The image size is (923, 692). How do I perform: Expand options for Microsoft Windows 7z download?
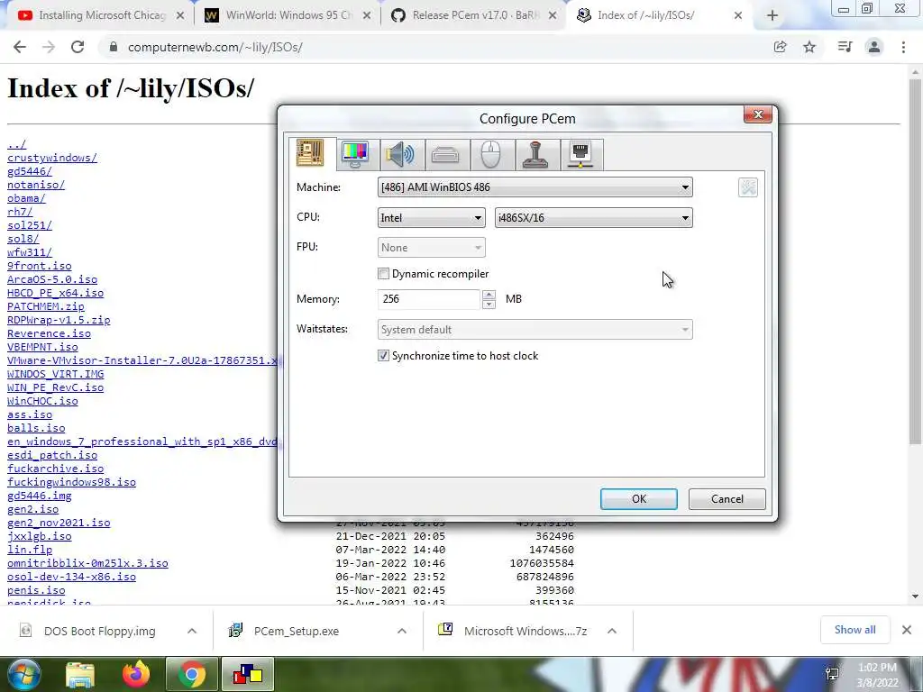coord(612,631)
